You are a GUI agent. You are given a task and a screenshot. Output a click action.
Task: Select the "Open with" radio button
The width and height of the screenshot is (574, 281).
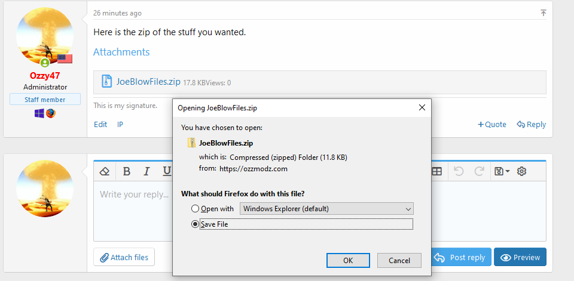click(x=195, y=209)
